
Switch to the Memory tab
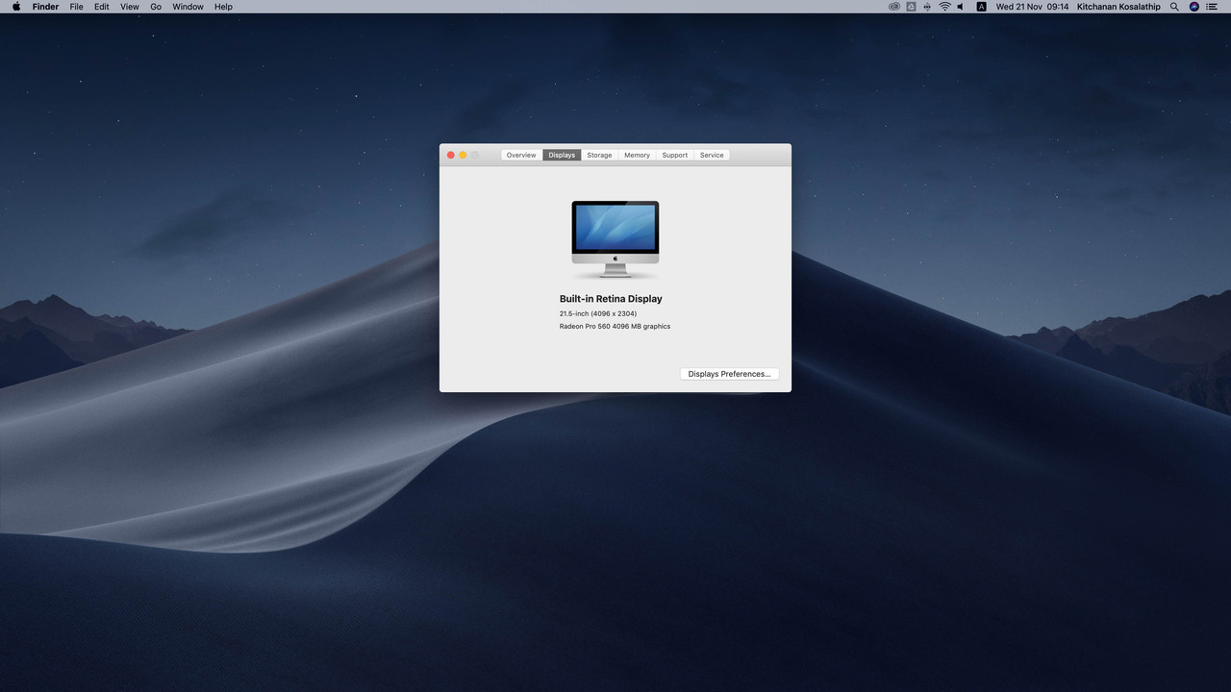point(637,155)
